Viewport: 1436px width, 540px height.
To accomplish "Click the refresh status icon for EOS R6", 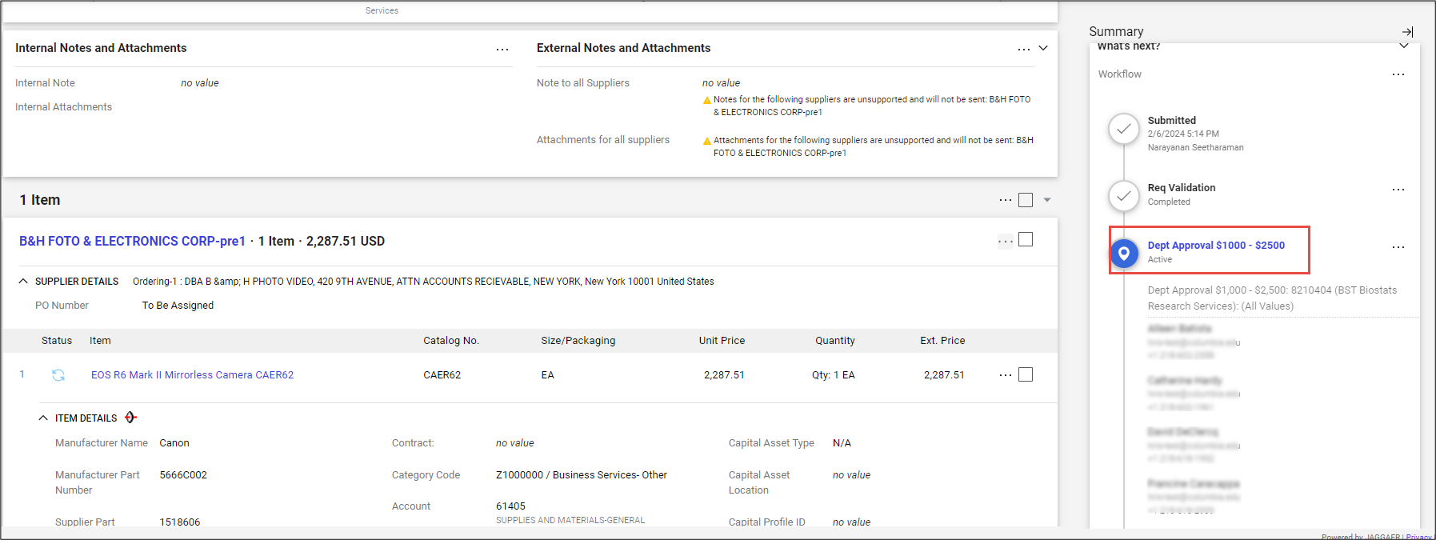I will pos(58,374).
